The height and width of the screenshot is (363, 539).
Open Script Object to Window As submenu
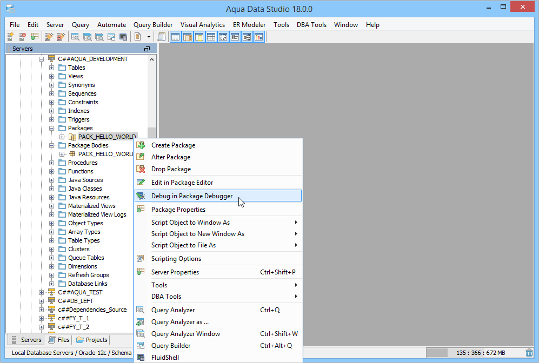[x=218, y=223]
